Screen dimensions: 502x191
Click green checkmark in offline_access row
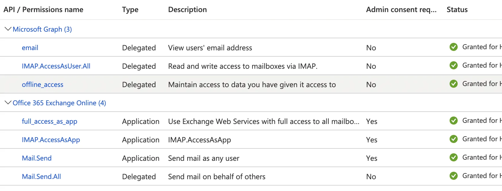coord(454,84)
